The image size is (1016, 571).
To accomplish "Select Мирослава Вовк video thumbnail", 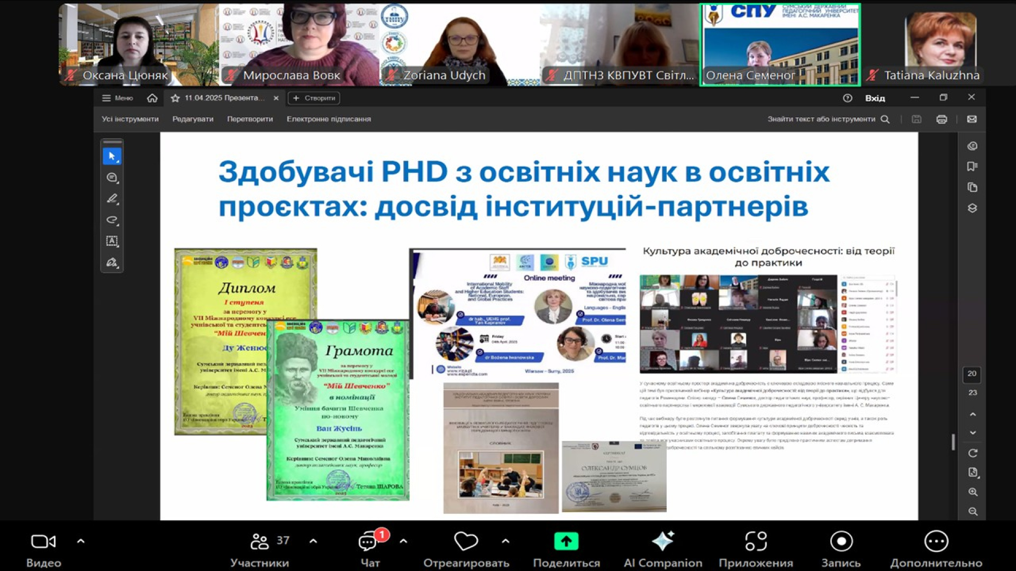I will click(299, 44).
